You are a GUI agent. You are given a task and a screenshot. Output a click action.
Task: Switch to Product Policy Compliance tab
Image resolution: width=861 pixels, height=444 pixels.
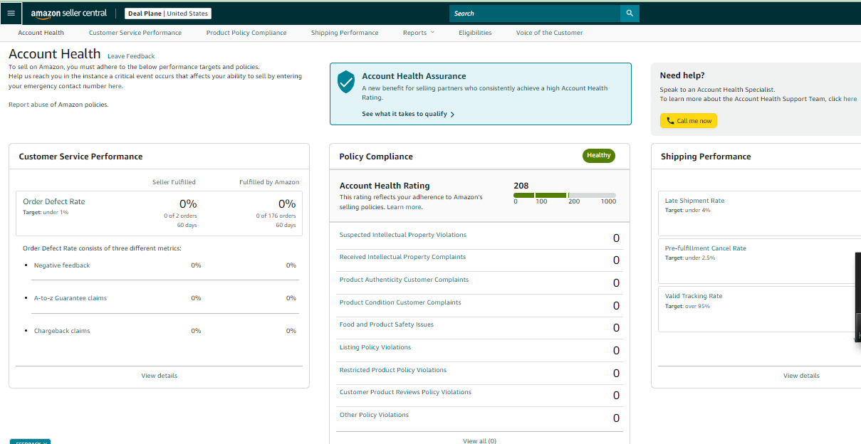(x=246, y=33)
